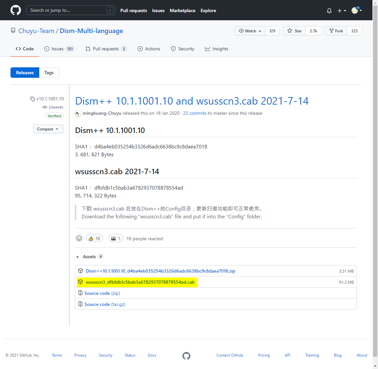378x369 pixels.
Task: Open About in the footer
Action: click(x=362, y=355)
